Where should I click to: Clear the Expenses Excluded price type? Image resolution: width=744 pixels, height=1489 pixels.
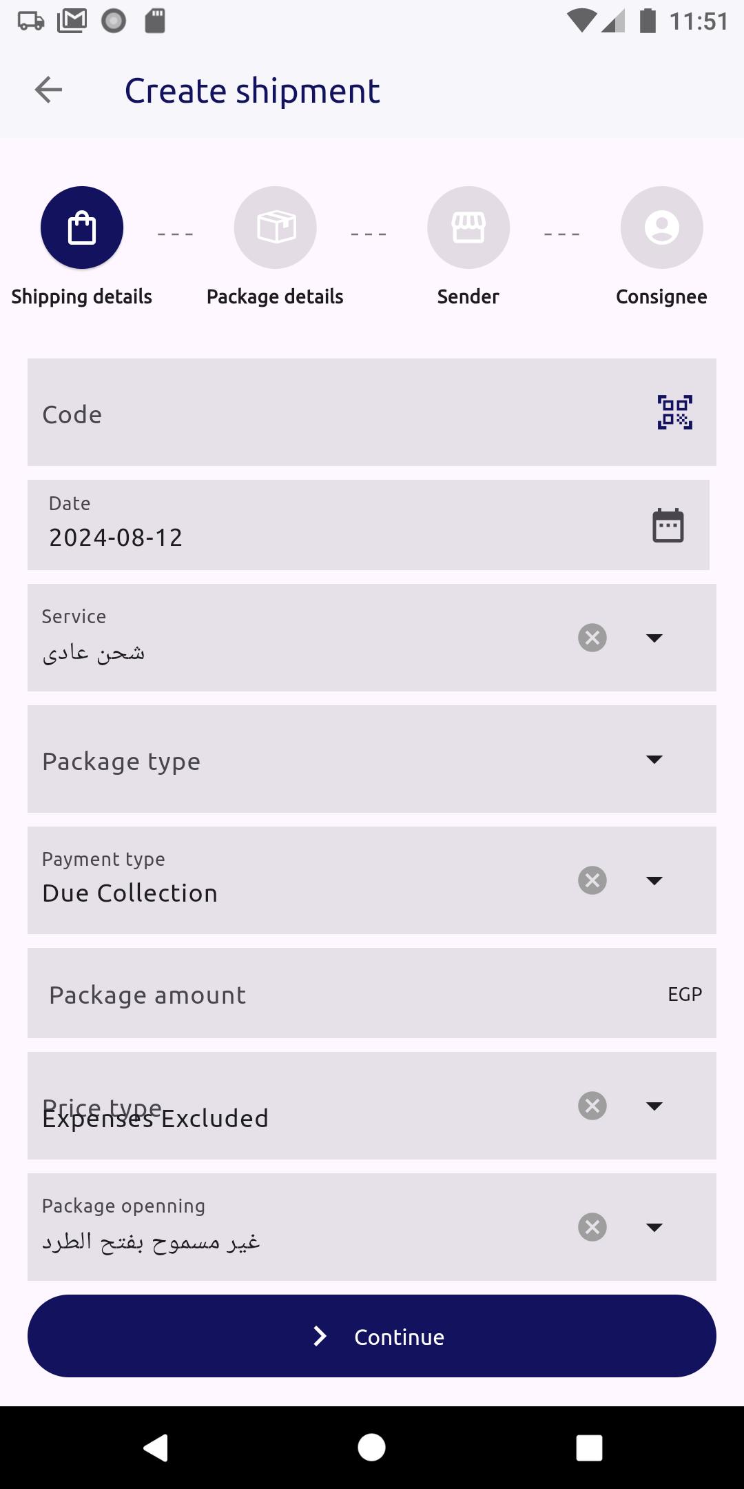(592, 1106)
